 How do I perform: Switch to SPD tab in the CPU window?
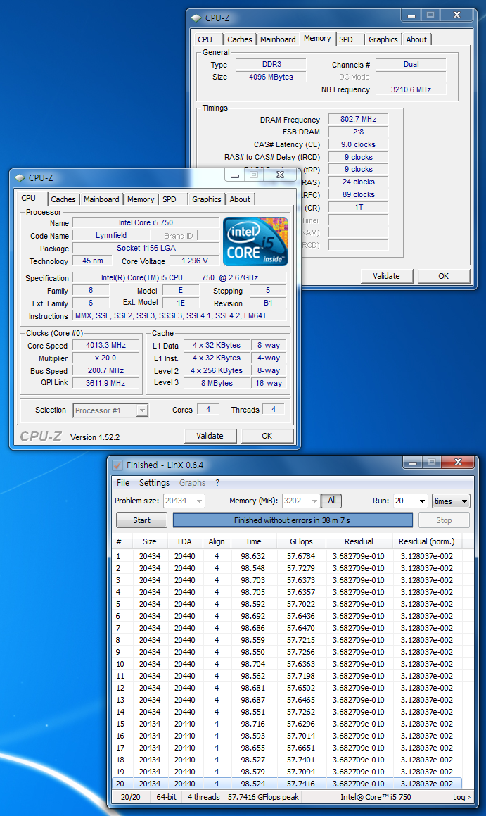(x=170, y=199)
